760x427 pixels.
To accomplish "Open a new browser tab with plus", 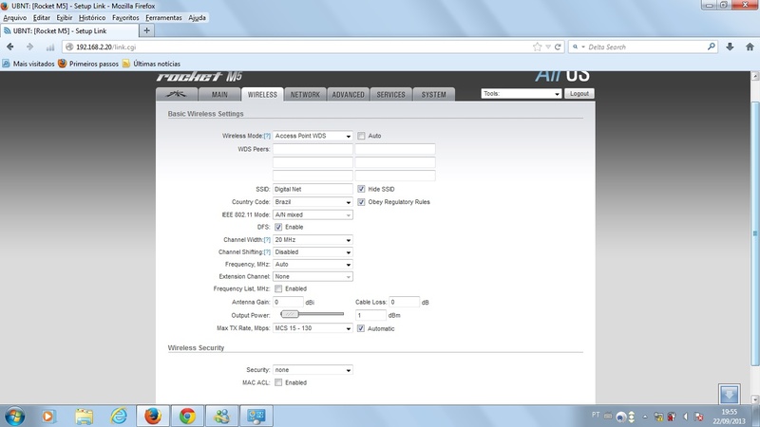I will [x=146, y=30].
